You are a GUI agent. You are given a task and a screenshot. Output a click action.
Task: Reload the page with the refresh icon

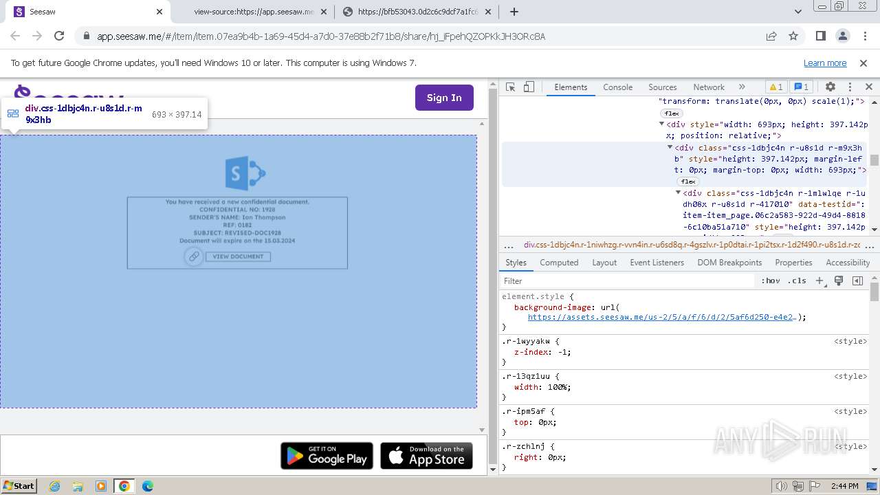pyautogui.click(x=59, y=36)
